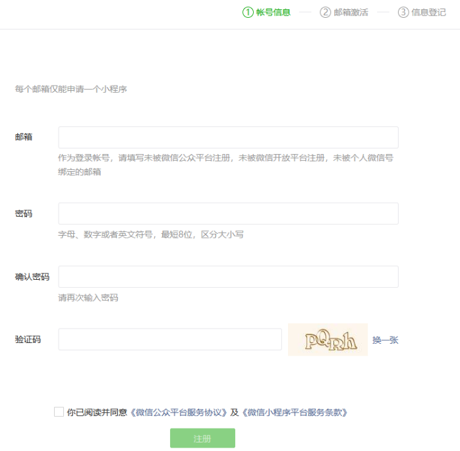Screen dimensions: 460x451
Task: Click 换一张 to refresh captcha
Action: click(386, 340)
